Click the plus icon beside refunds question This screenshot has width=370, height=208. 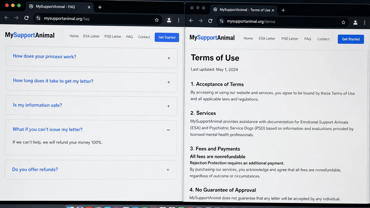pos(168,170)
